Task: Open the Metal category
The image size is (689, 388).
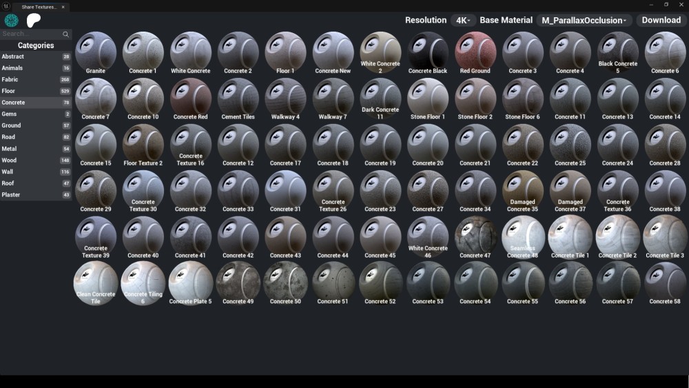Action: 36,149
